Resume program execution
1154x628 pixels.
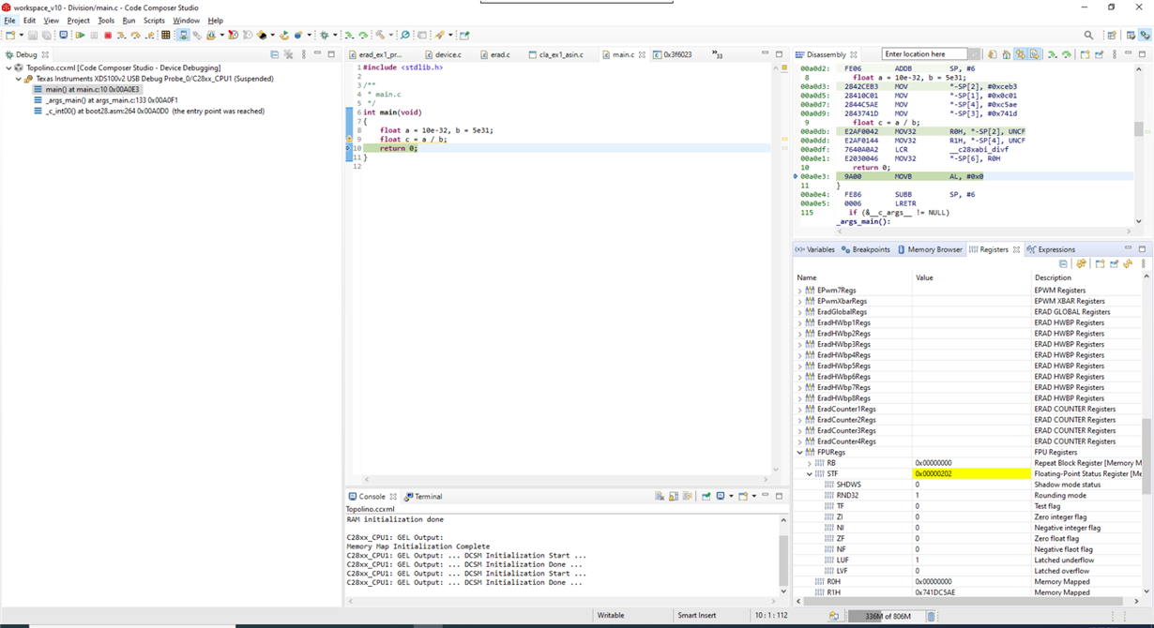pos(81,35)
